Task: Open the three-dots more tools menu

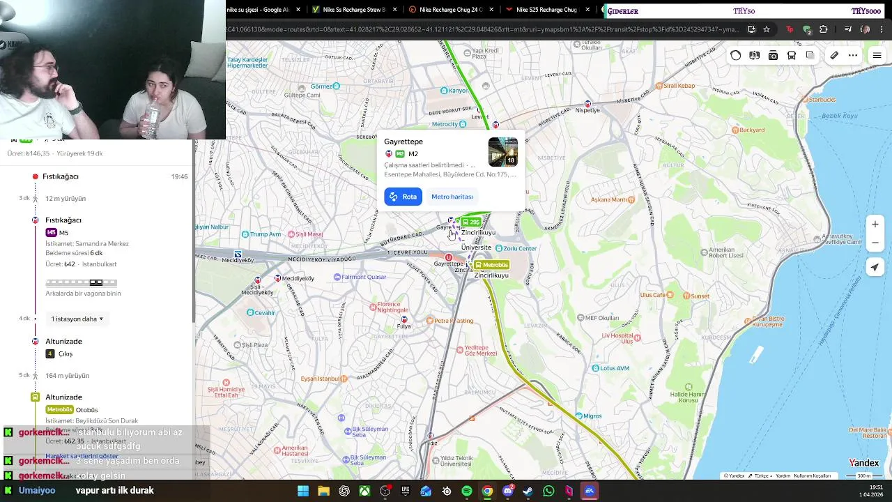Action: click(x=853, y=55)
